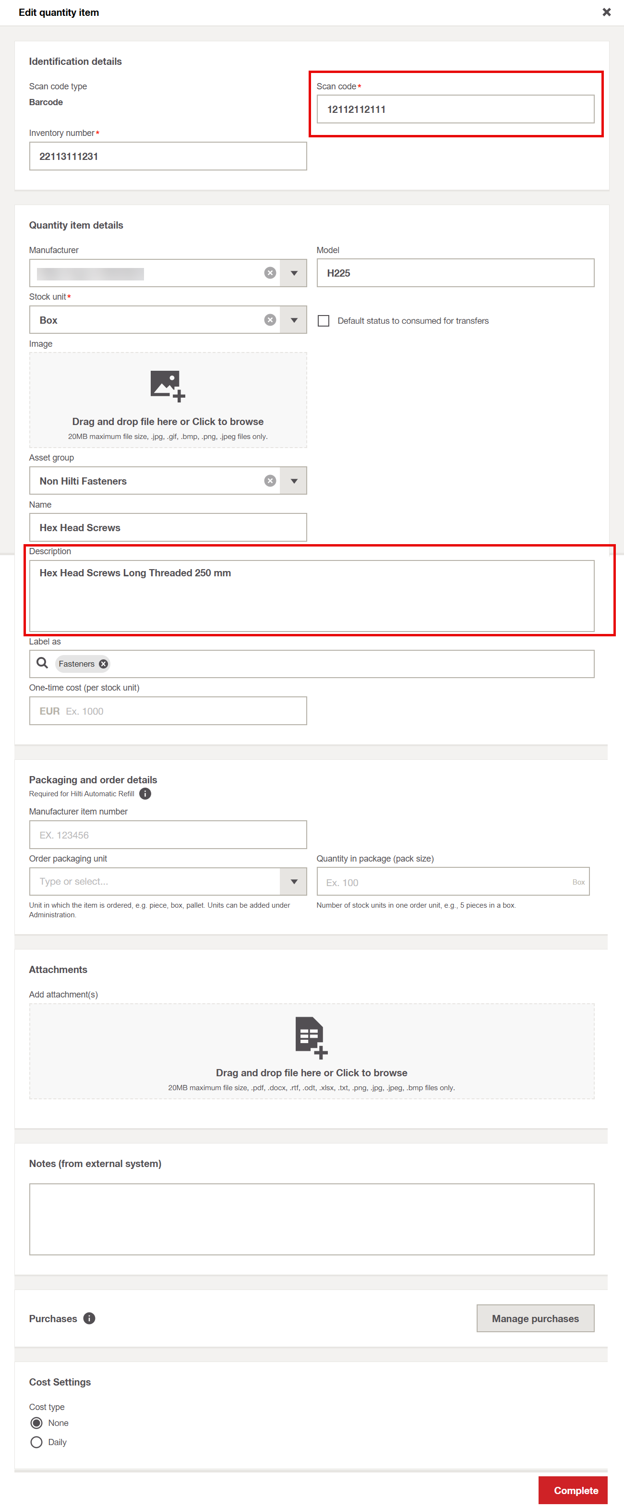Enable default status to consumed for transfers
The width and height of the screenshot is (624, 1508).
point(324,321)
